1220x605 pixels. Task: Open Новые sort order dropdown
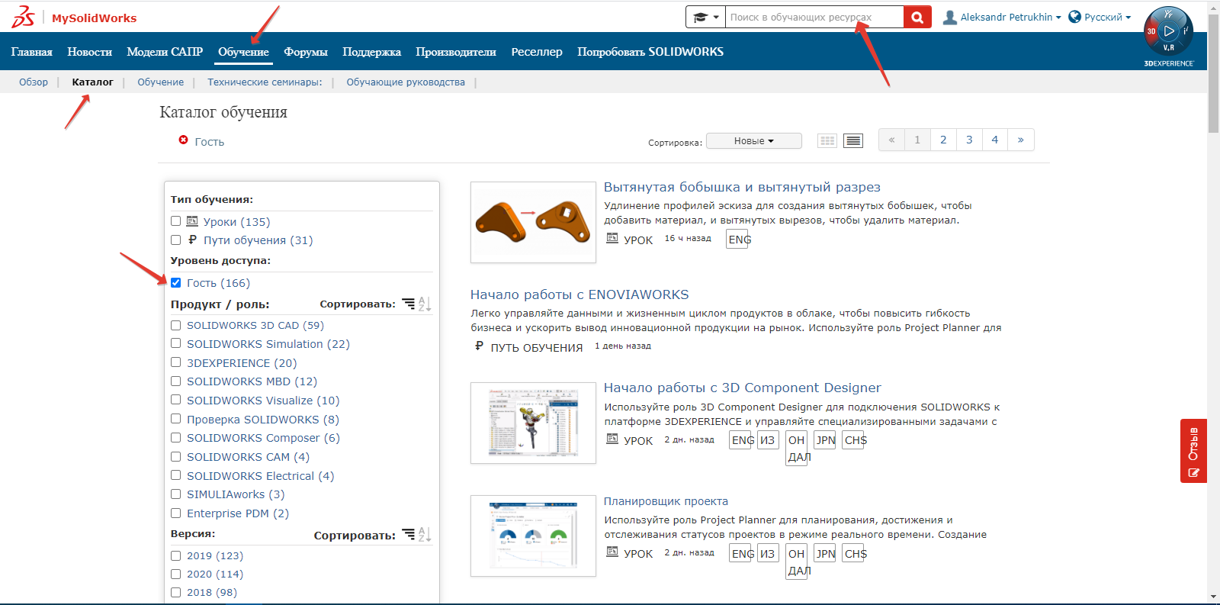(x=753, y=141)
